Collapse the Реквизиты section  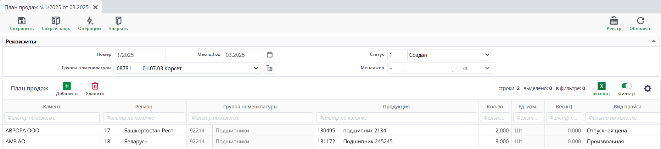[x=654, y=41]
